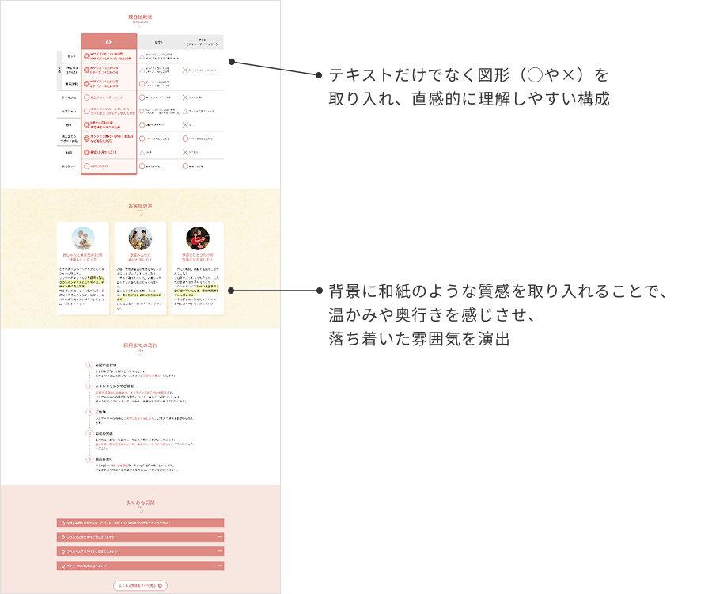Open the red-dressed couple testimonial photo
Screen dimensions: 712x594
[198, 238]
